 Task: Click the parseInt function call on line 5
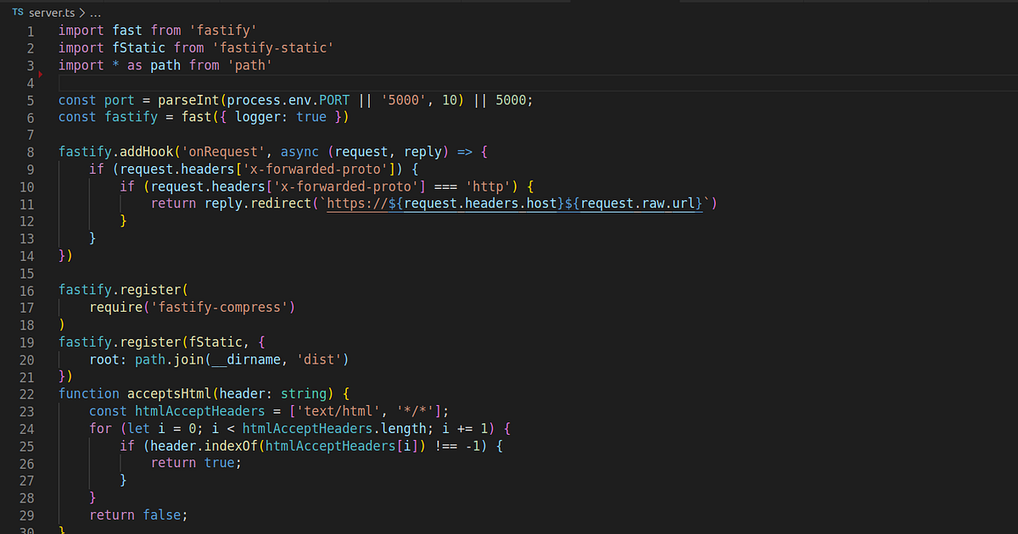click(x=188, y=100)
